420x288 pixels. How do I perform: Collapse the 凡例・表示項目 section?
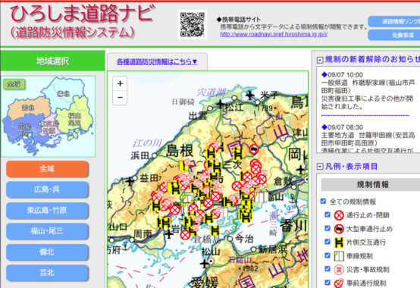click(x=320, y=167)
